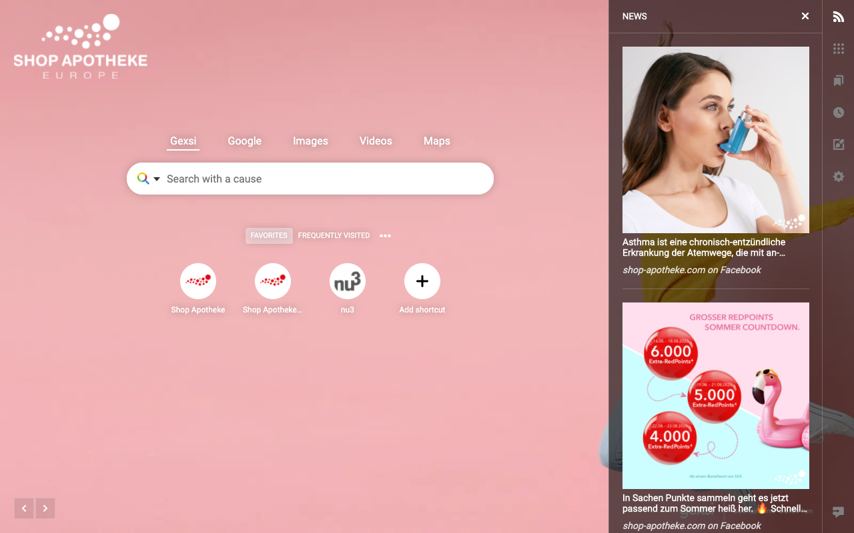Open the nu3 shortcut

click(348, 288)
